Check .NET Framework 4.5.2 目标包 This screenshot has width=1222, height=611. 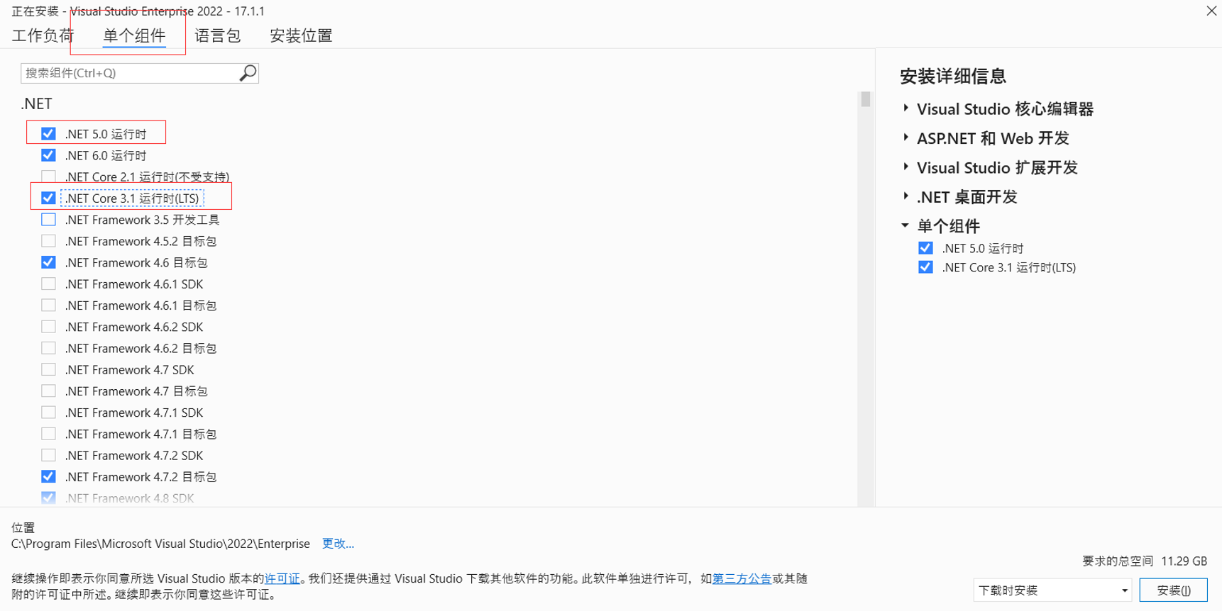click(48, 241)
